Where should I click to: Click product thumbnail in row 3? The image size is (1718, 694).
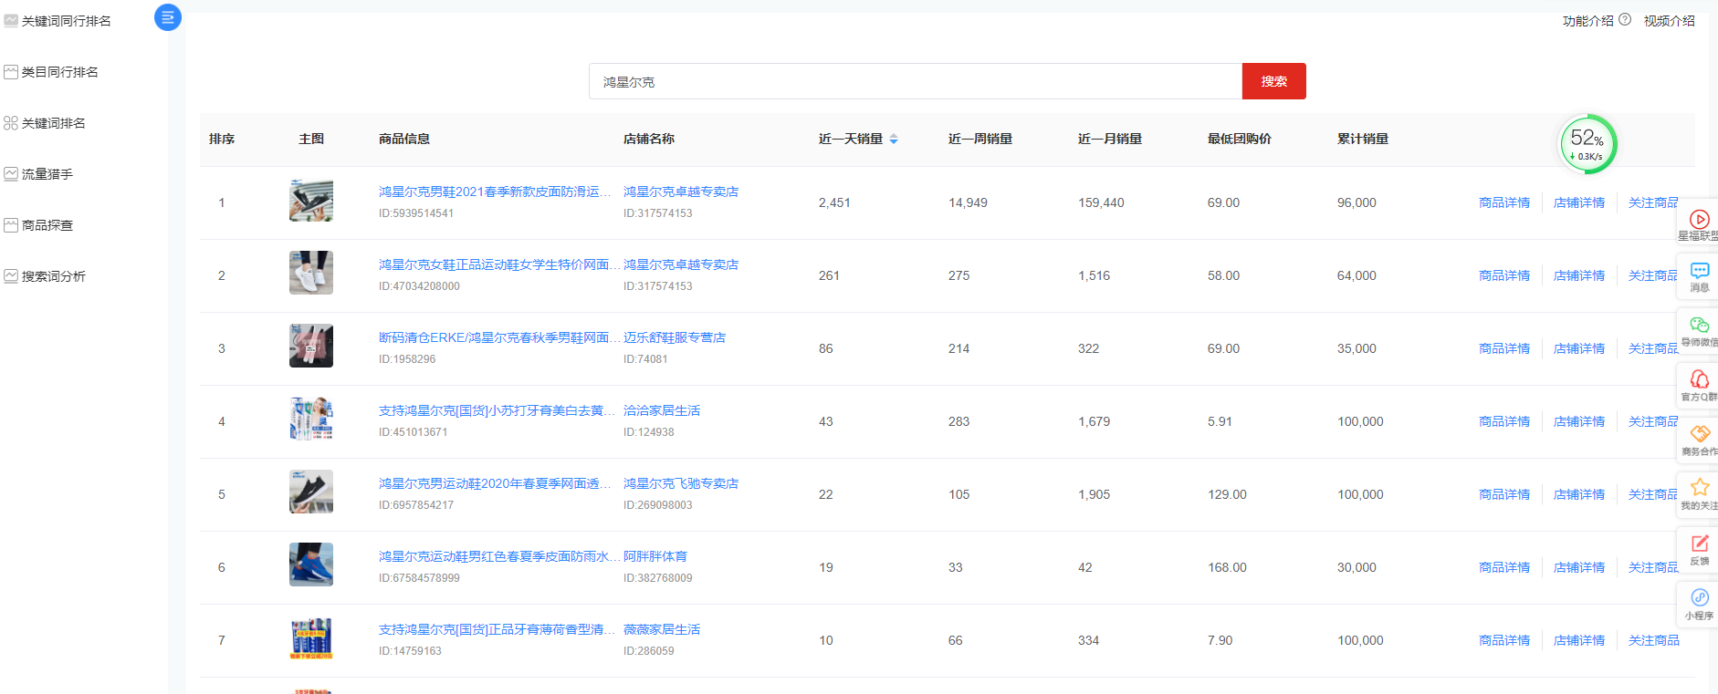pyautogui.click(x=311, y=346)
